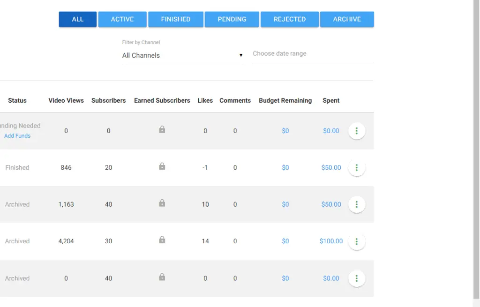Click the $50.00 spent link in Finished row

tap(331, 168)
